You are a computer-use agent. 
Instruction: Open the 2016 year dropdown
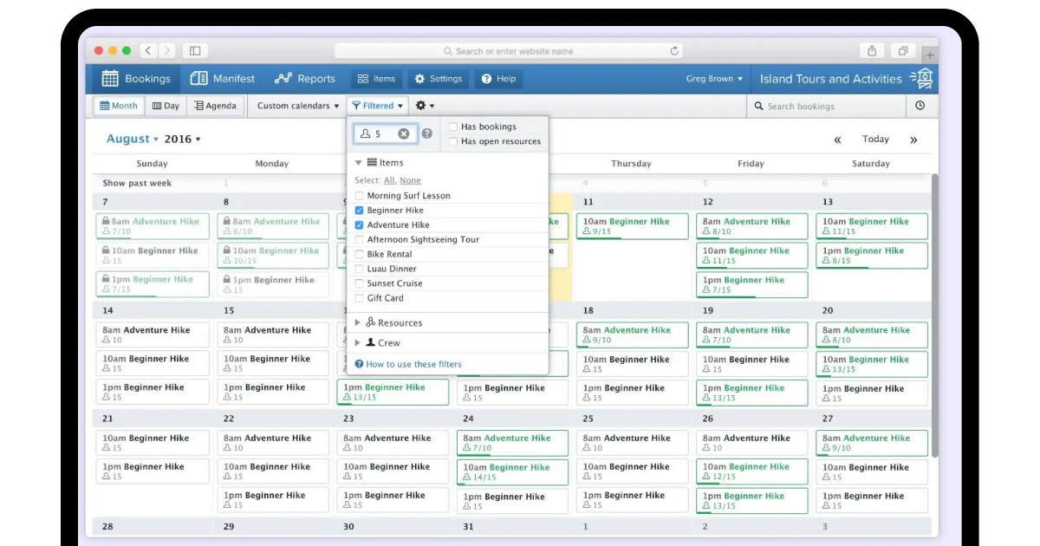pos(182,139)
